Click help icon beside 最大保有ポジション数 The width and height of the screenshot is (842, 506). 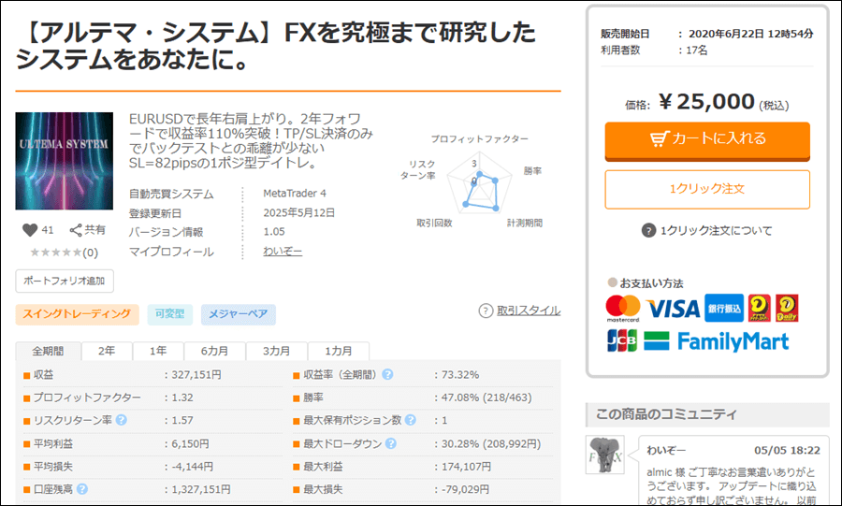(410, 420)
